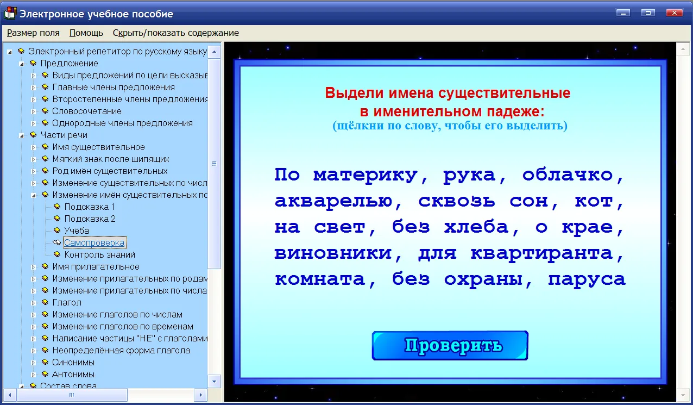The image size is (693, 405).
Task: Collapse the Предложение tree section
Action: coord(21,63)
